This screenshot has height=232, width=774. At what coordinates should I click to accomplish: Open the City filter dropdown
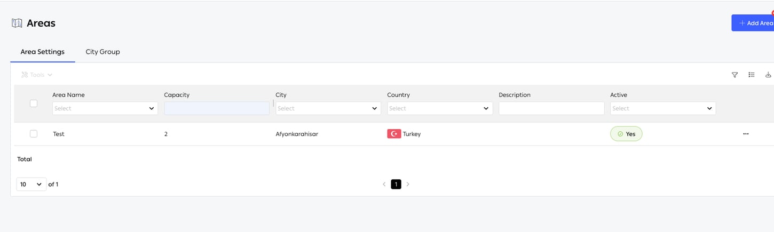[x=328, y=108]
